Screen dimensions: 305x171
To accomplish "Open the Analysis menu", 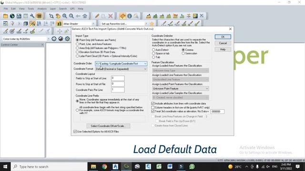I will 42,9.
